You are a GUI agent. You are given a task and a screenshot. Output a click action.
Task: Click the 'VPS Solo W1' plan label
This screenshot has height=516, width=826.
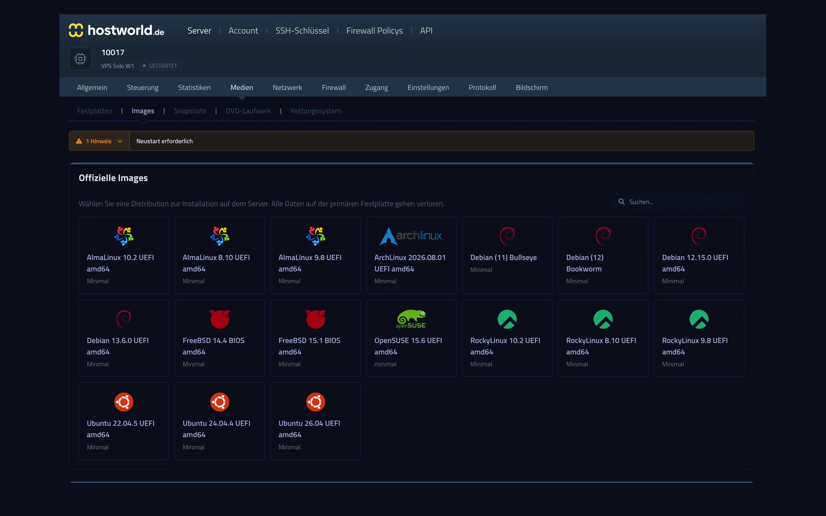click(x=117, y=66)
